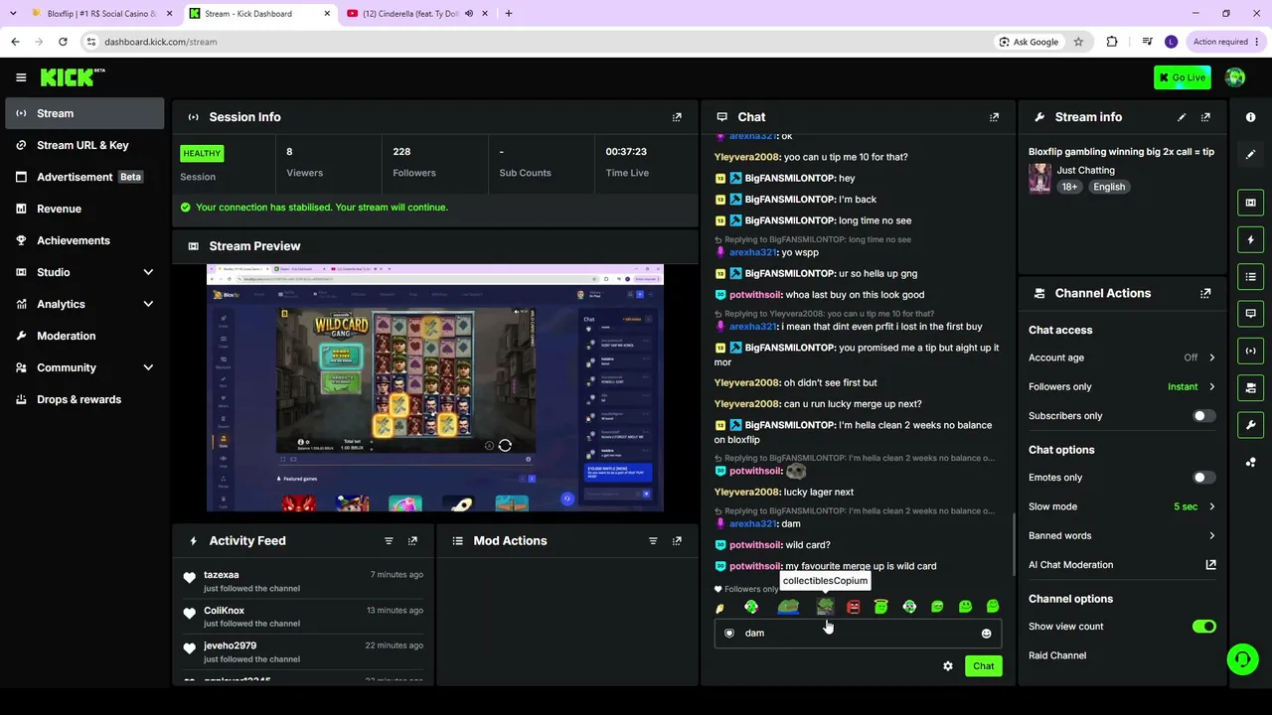Open AI Chat Moderation link
The height and width of the screenshot is (715, 1272).
coord(1122,565)
